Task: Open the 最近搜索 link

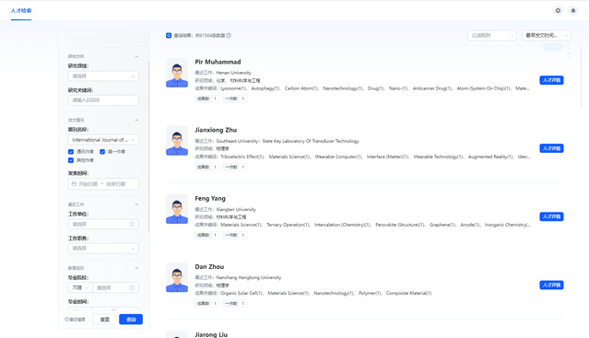Action: click(x=76, y=320)
